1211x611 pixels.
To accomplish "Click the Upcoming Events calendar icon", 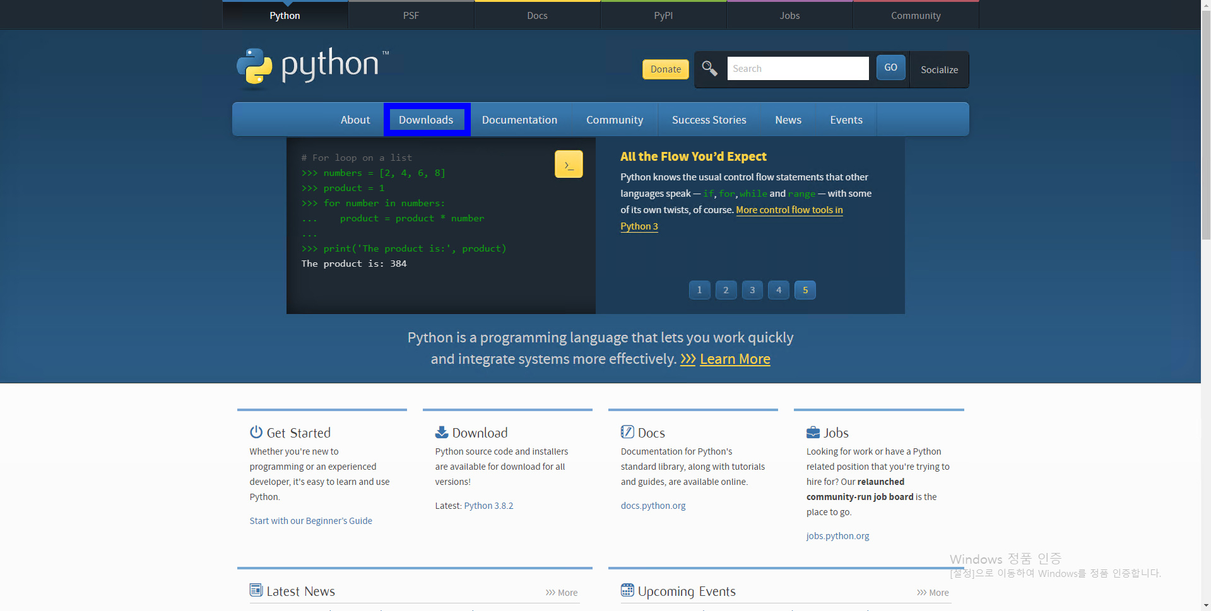I will (627, 590).
